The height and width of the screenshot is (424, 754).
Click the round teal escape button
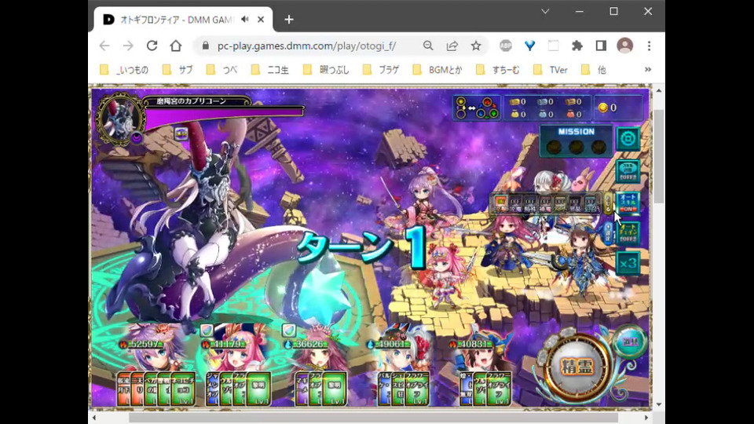629,342
